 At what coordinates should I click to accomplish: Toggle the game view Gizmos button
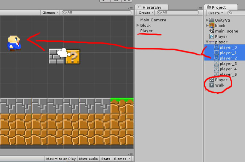pyautogui.click(x=120, y=159)
